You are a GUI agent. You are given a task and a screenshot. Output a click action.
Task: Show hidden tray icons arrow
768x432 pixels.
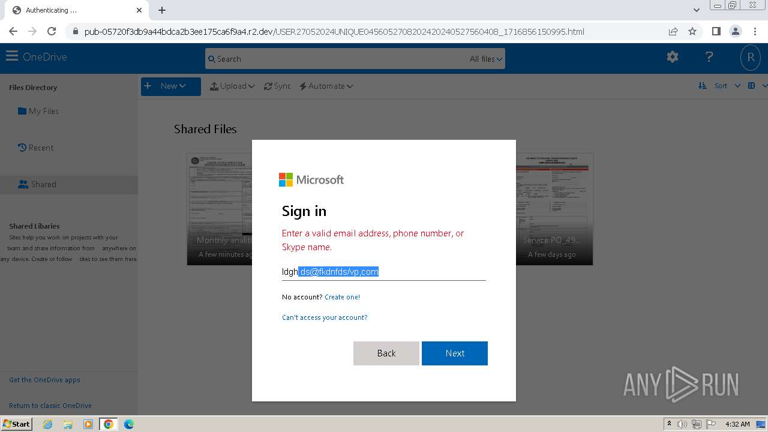pyautogui.click(x=669, y=424)
